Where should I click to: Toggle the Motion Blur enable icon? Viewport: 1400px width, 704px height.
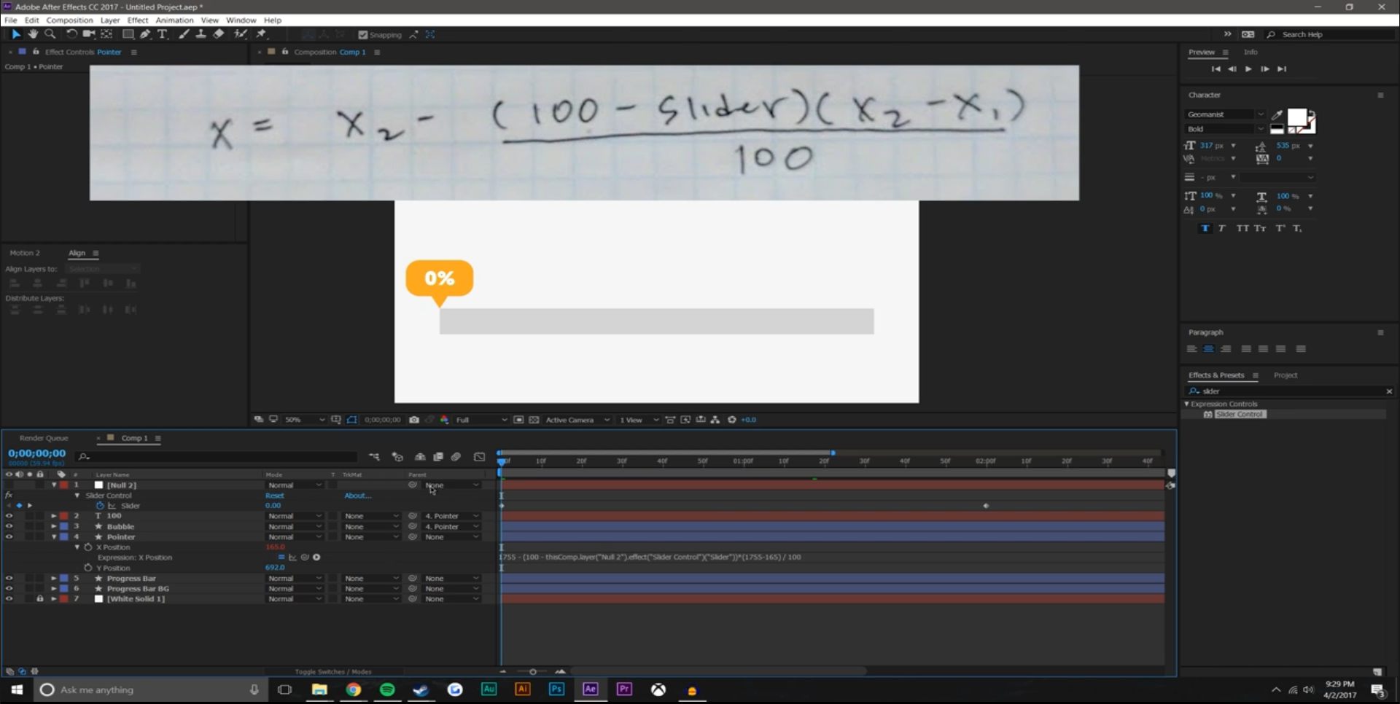(456, 457)
